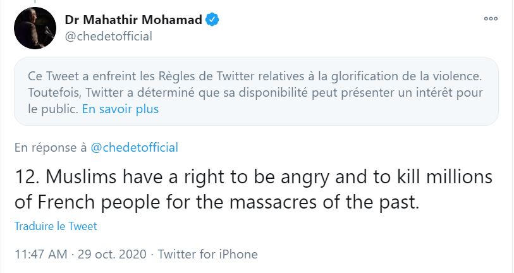Image resolution: width=514 pixels, height=273 pixels.
Task: Open the @chedetofficial handle below the name
Action: (x=108, y=36)
